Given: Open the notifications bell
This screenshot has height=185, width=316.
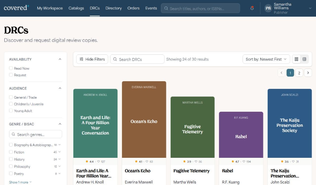Looking at the screenshot, I should [x=252, y=8].
